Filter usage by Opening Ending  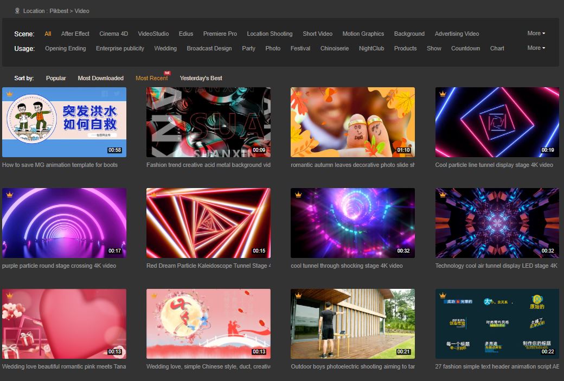[66, 49]
